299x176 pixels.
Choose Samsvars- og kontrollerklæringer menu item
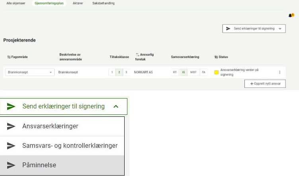(x=70, y=146)
